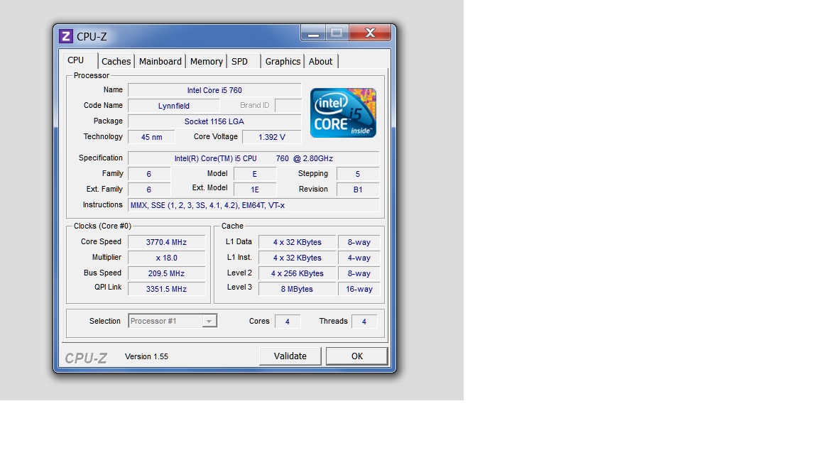Click the Level 3 associativity 16-way
818x460 pixels.
click(359, 289)
